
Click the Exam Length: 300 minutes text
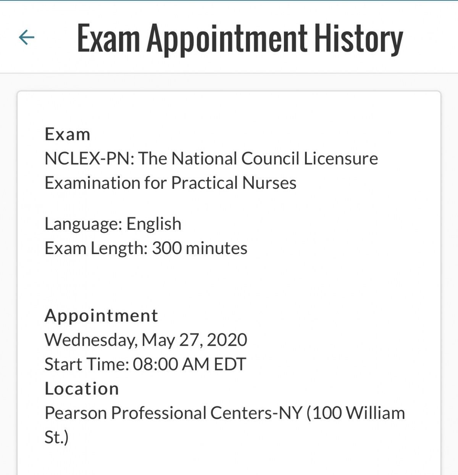pos(146,248)
